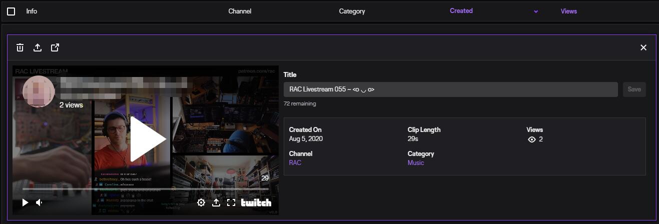Select the Aug 5, 2020 created date
The width and height of the screenshot is (659, 224).
[x=306, y=138]
